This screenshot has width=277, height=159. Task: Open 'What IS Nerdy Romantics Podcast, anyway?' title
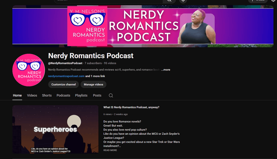pyautogui.click(x=131, y=107)
